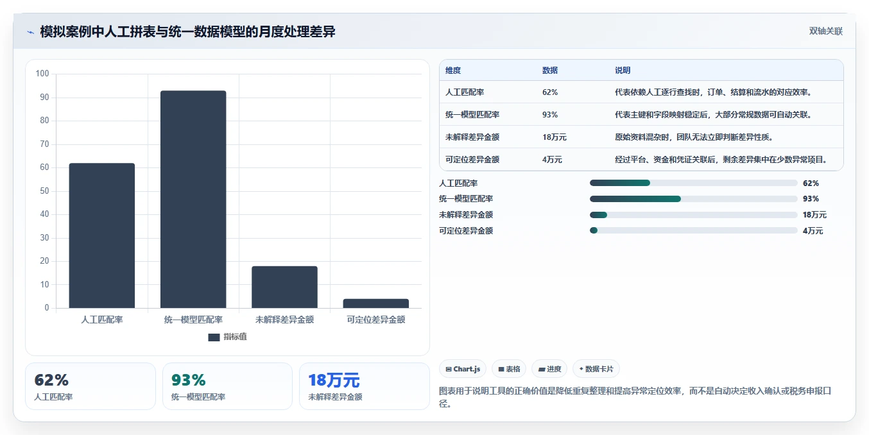Click the 18万元 value in the table
The width and height of the screenshot is (869, 435).
click(x=555, y=137)
